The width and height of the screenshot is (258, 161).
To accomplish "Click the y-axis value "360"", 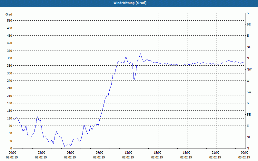I will (10, 58).
